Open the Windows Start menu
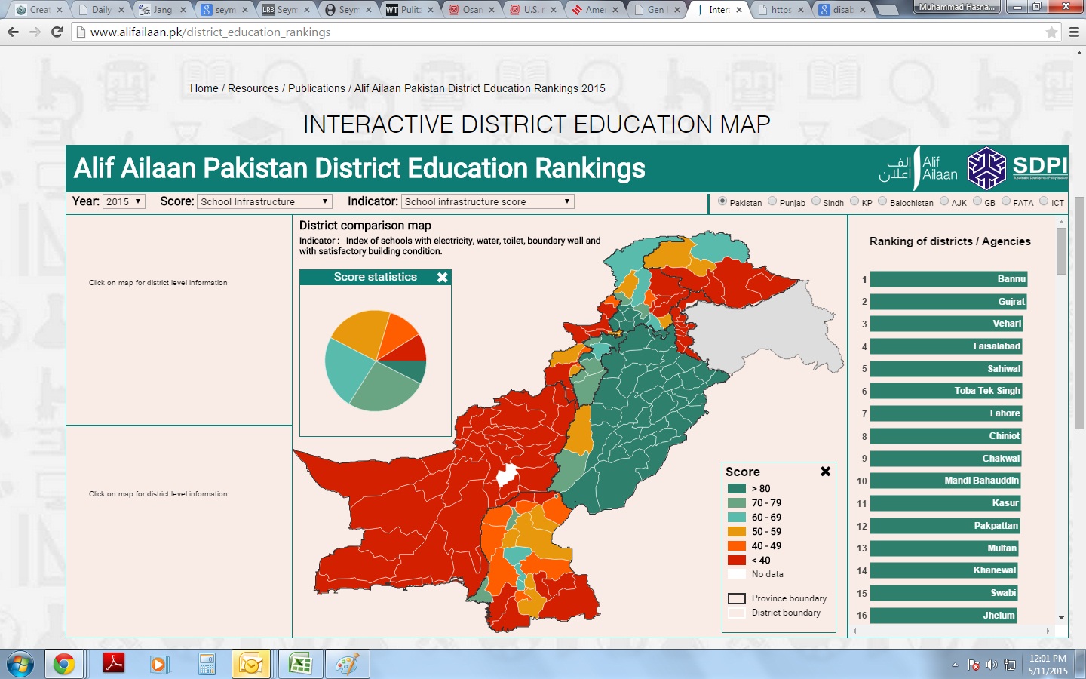1086x679 pixels. click(20, 665)
